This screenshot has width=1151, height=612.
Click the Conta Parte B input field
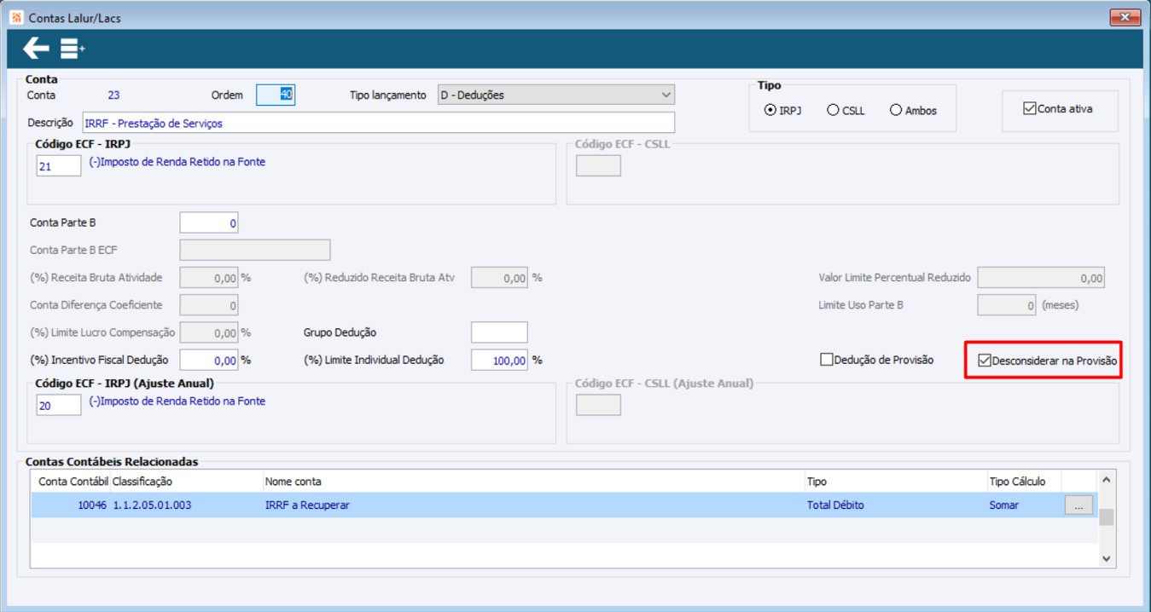(x=209, y=223)
